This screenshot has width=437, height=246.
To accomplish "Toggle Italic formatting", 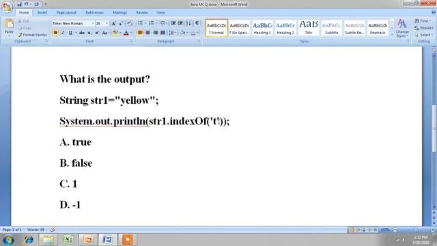I will point(63,33).
